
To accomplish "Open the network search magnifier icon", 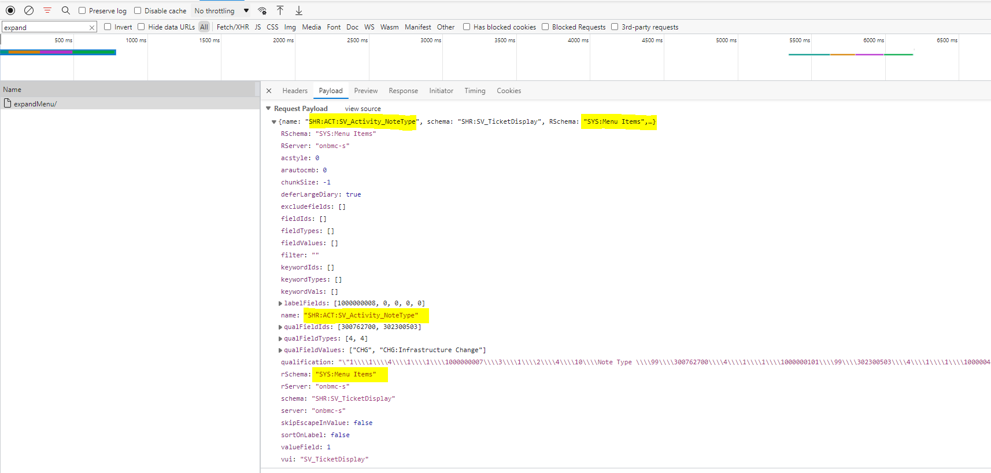I will pos(66,10).
